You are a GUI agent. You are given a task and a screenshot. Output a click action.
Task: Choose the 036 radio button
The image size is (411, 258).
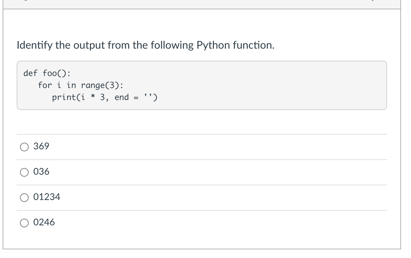[24, 172]
